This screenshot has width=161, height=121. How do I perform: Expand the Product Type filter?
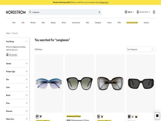coord(27,71)
